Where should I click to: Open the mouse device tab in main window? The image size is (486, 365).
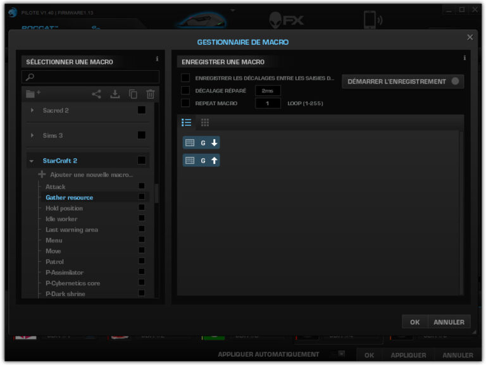tap(202, 20)
